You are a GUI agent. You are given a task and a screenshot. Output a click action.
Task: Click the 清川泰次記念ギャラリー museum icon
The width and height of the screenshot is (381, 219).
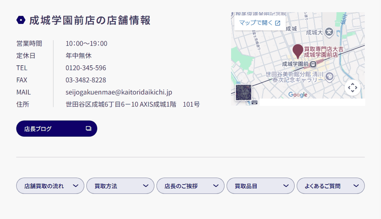[329, 77]
